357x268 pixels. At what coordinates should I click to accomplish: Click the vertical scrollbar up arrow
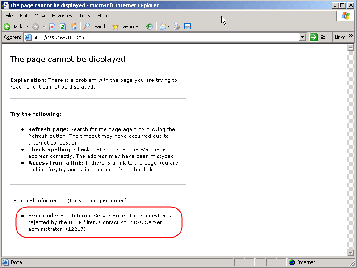click(350, 47)
